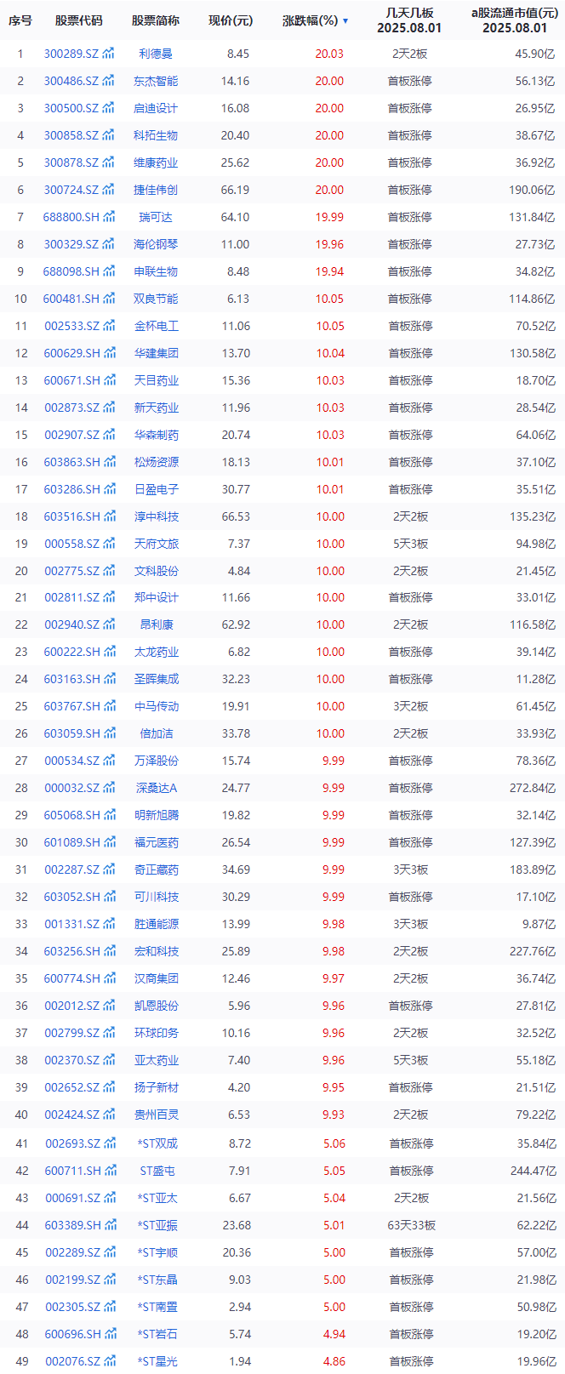Open stock name link 双良节能
This screenshot has width=565, height=1374.
coord(156,299)
